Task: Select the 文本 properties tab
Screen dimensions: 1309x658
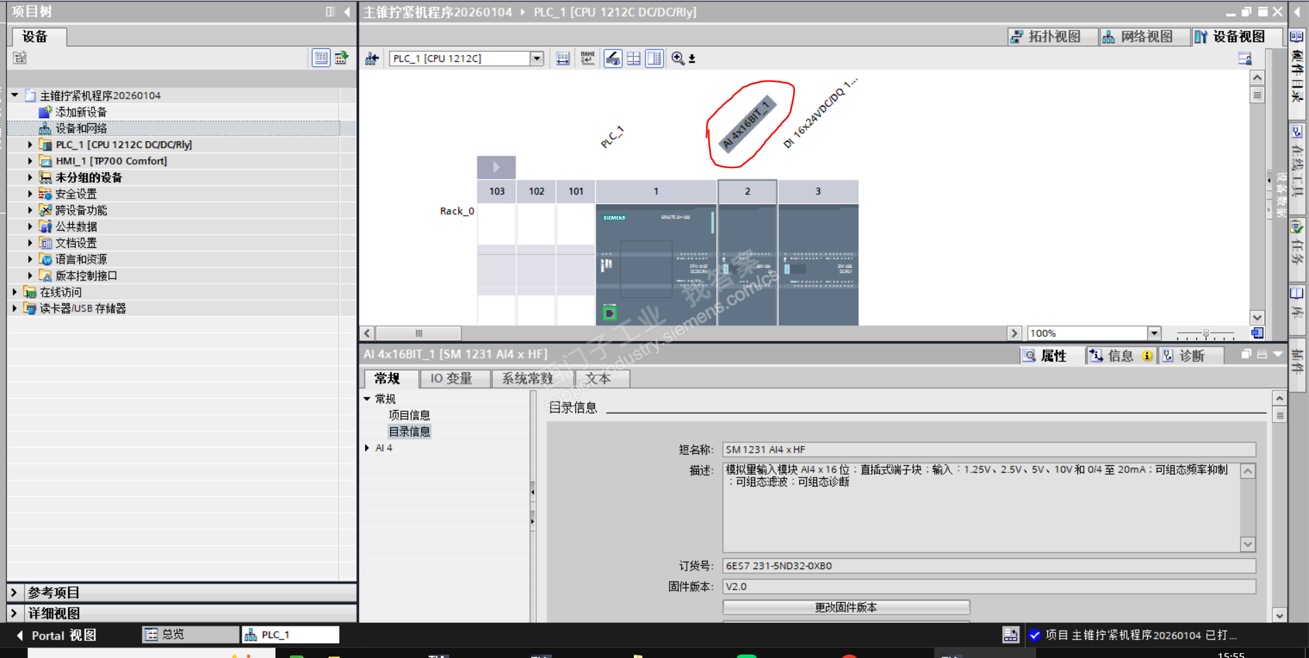Action: tap(603, 378)
